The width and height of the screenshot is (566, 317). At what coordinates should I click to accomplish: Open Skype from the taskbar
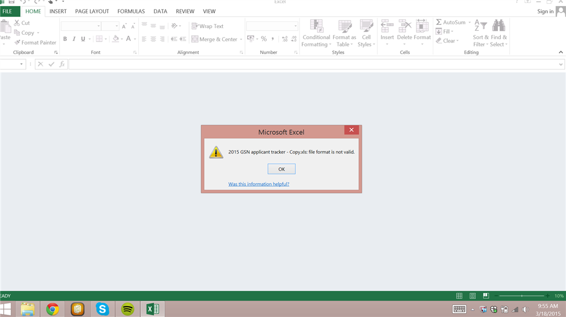(102, 309)
